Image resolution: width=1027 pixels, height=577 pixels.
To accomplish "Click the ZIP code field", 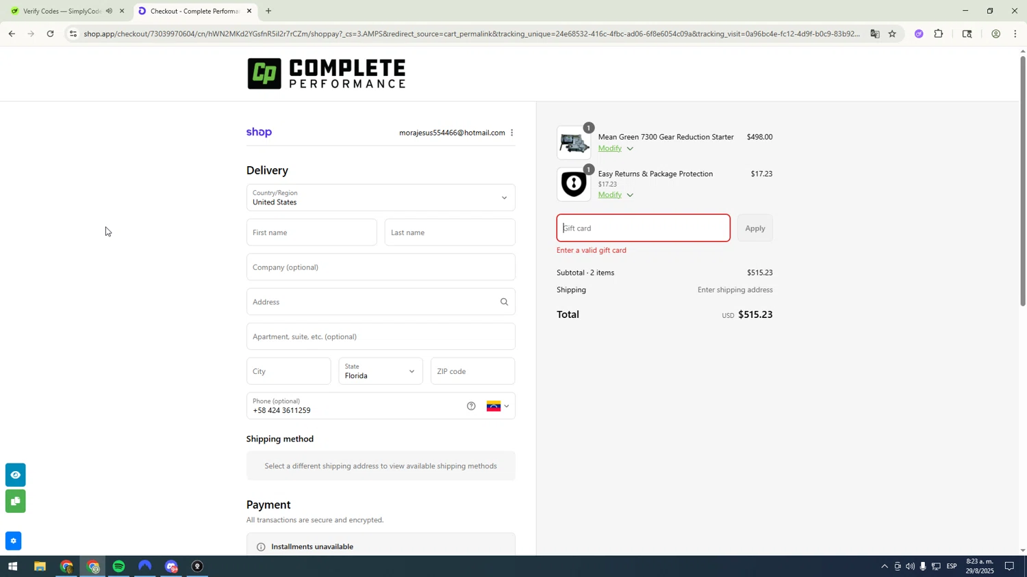I will 472,371.
